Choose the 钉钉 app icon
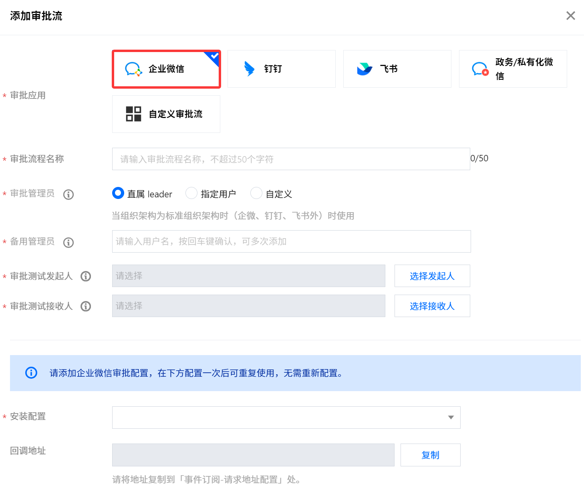The width and height of the screenshot is (584, 494). [x=249, y=69]
